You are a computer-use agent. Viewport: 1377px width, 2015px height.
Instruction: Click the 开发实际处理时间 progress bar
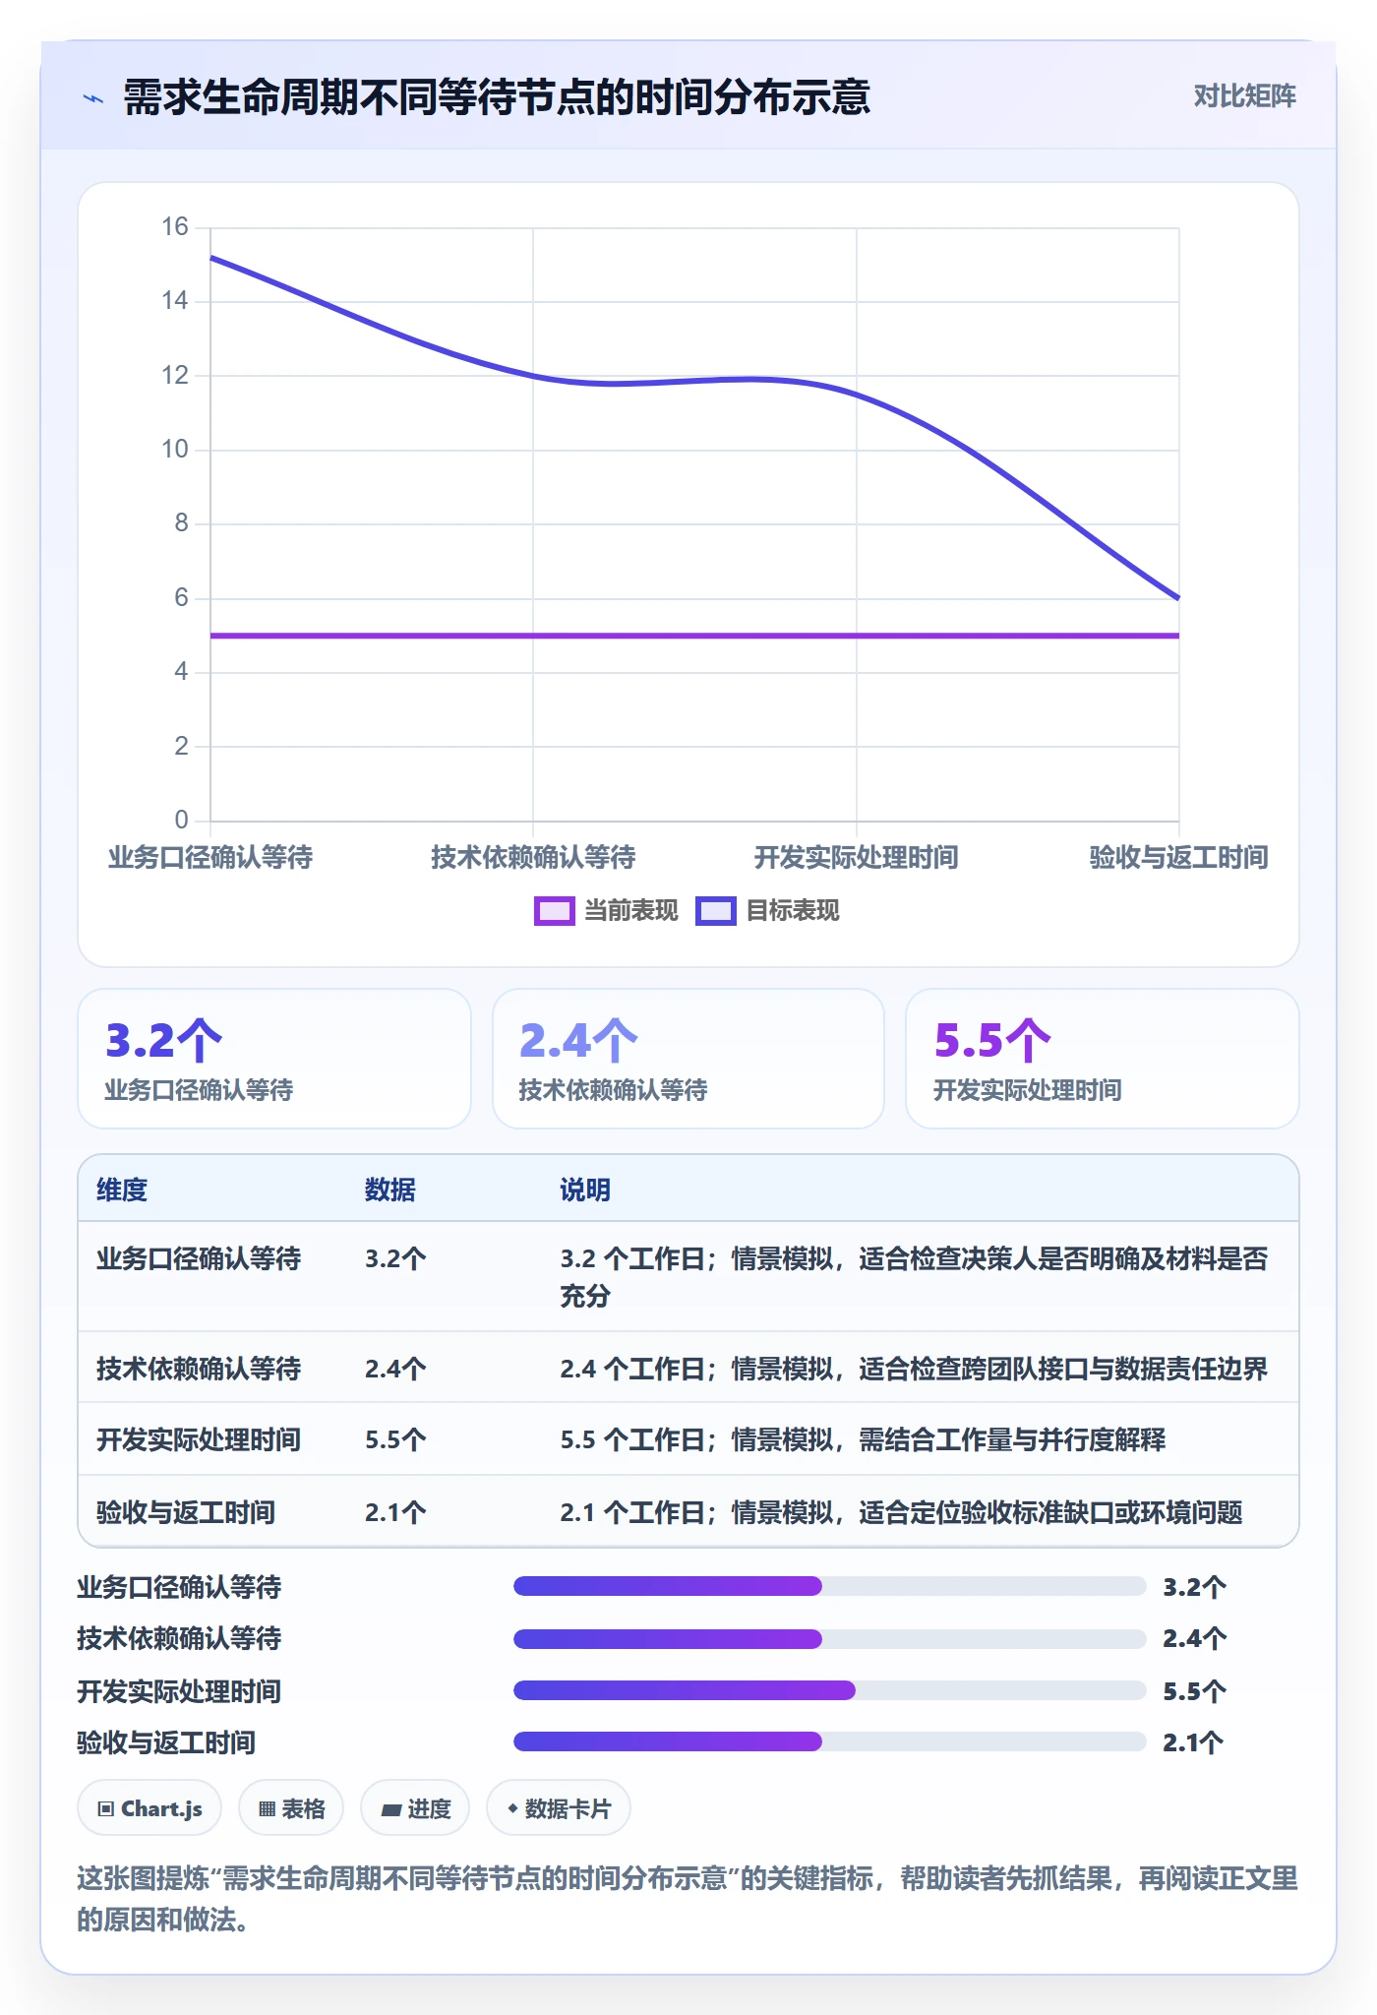point(829,1690)
